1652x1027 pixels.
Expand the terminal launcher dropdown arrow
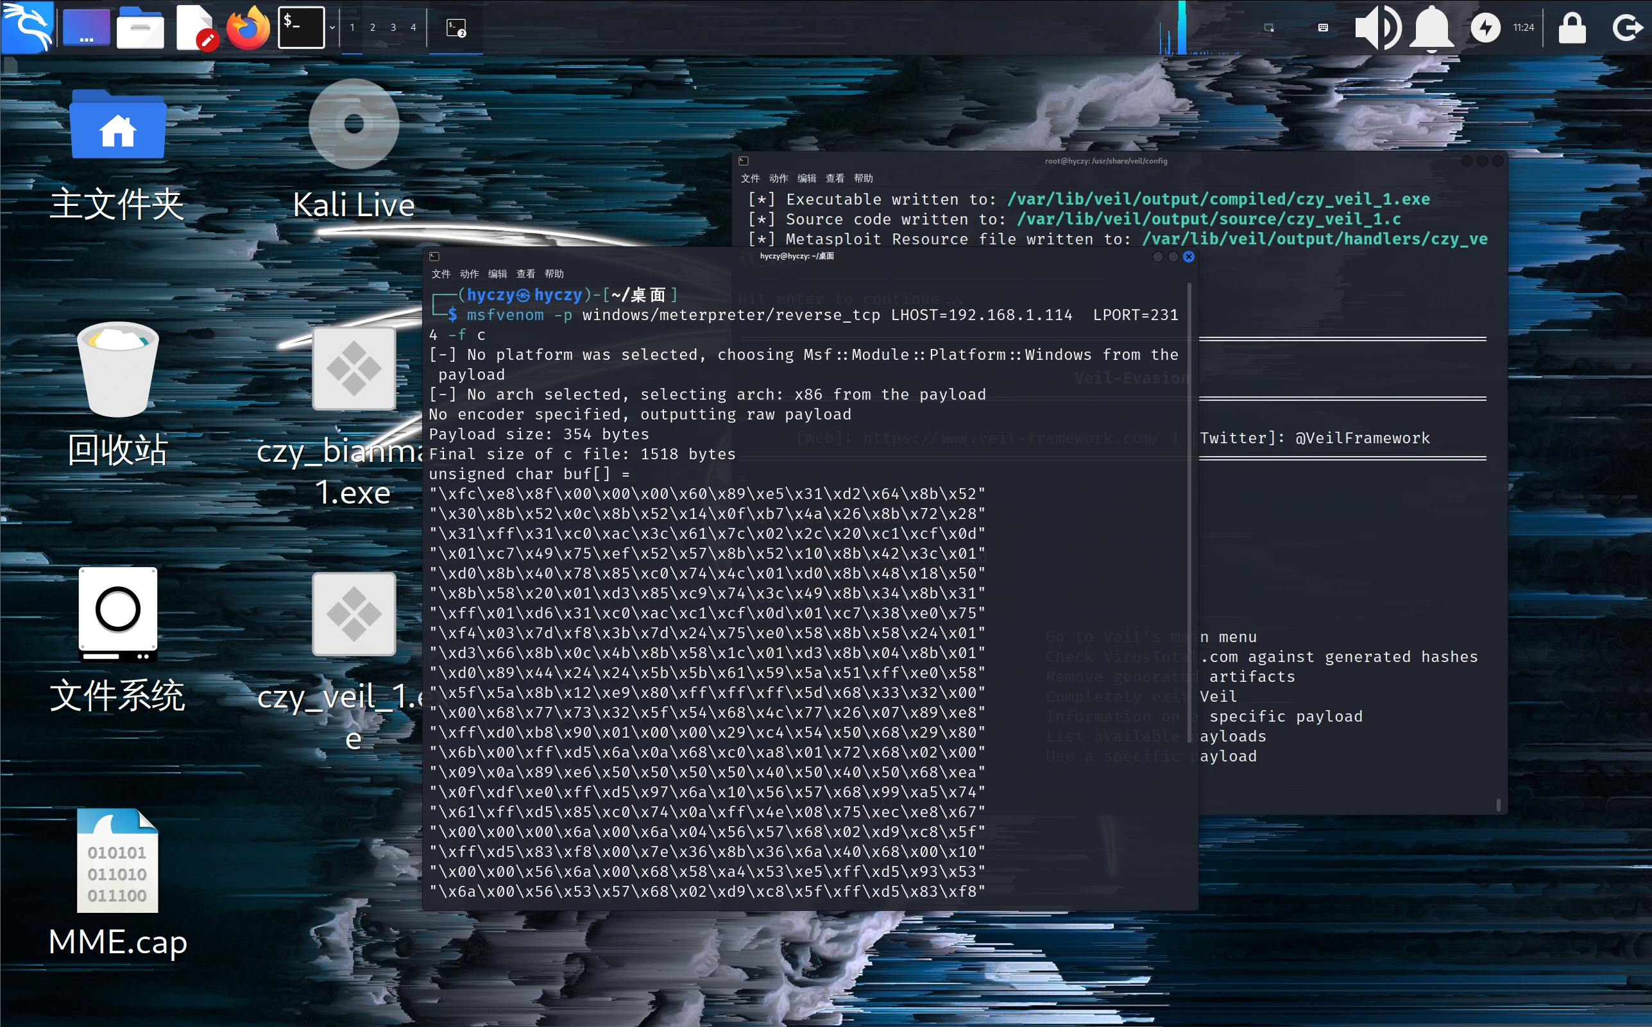[332, 28]
